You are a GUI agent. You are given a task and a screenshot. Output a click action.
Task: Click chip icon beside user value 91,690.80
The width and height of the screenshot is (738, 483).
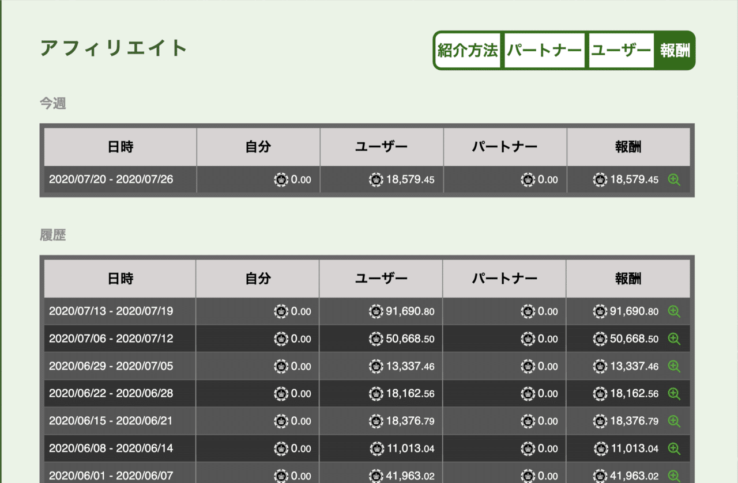[376, 311]
